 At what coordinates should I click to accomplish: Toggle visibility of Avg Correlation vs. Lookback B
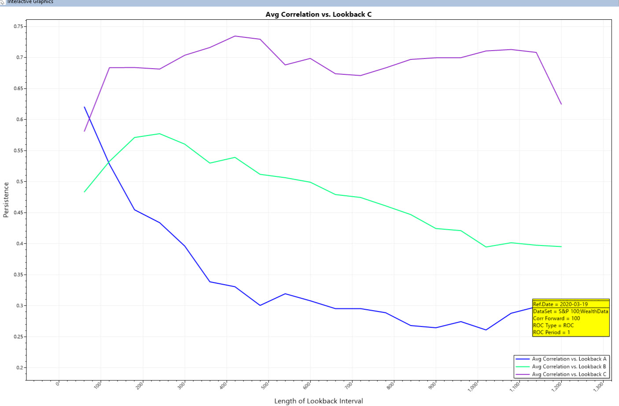568,366
